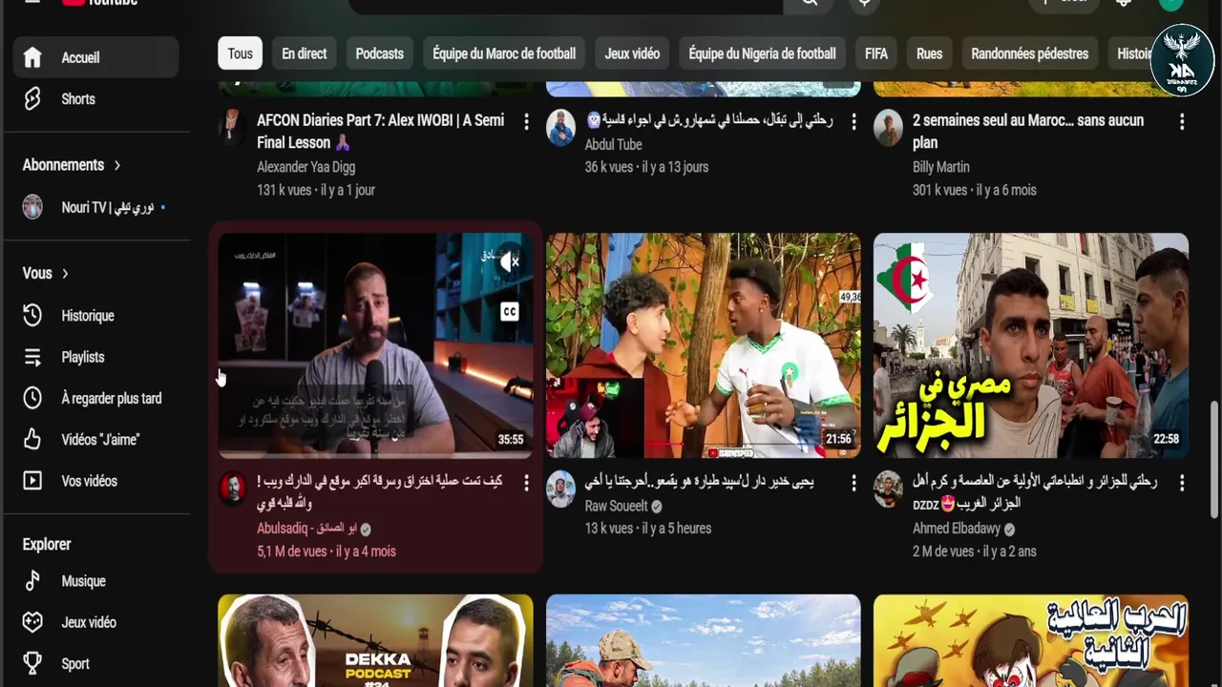Viewport: 1222px width, 687px height.
Task: Open options menu for Raw Soueelt video
Action: pos(853,484)
